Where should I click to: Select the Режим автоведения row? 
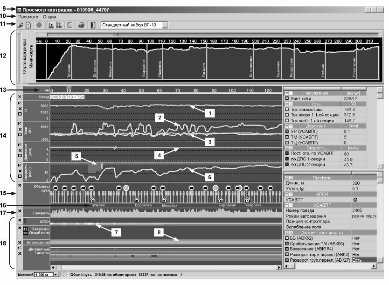(x=331, y=216)
